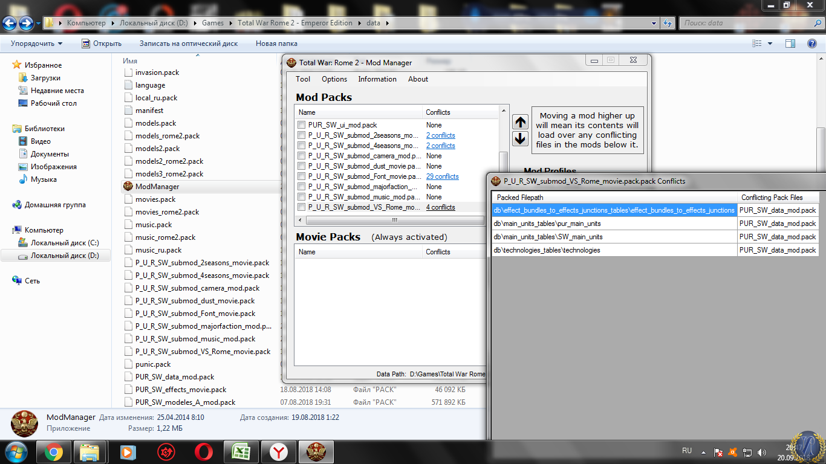Show hidden tray icons arrow

pyautogui.click(x=703, y=452)
